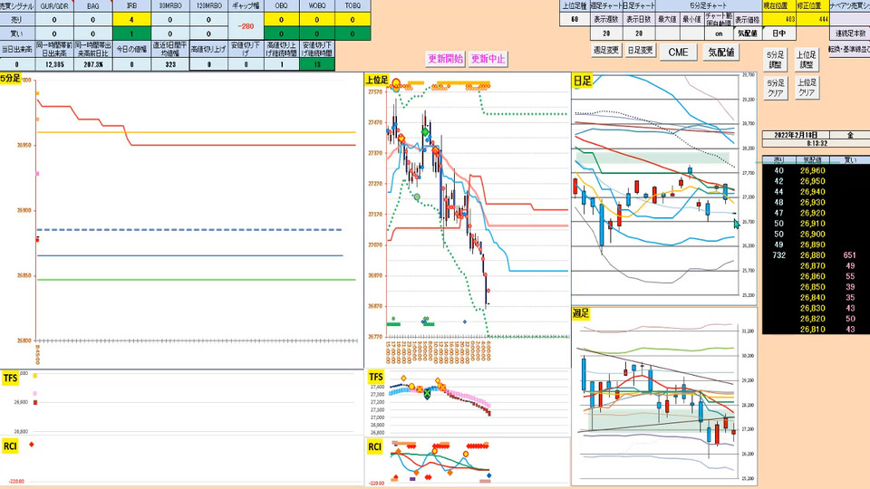Click the green X marker in 上位足 TFS chart
870x489 pixels.
click(427, 394)
